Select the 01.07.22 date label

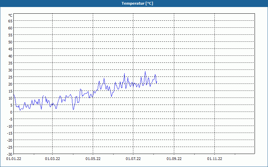[x=133, y=159]
